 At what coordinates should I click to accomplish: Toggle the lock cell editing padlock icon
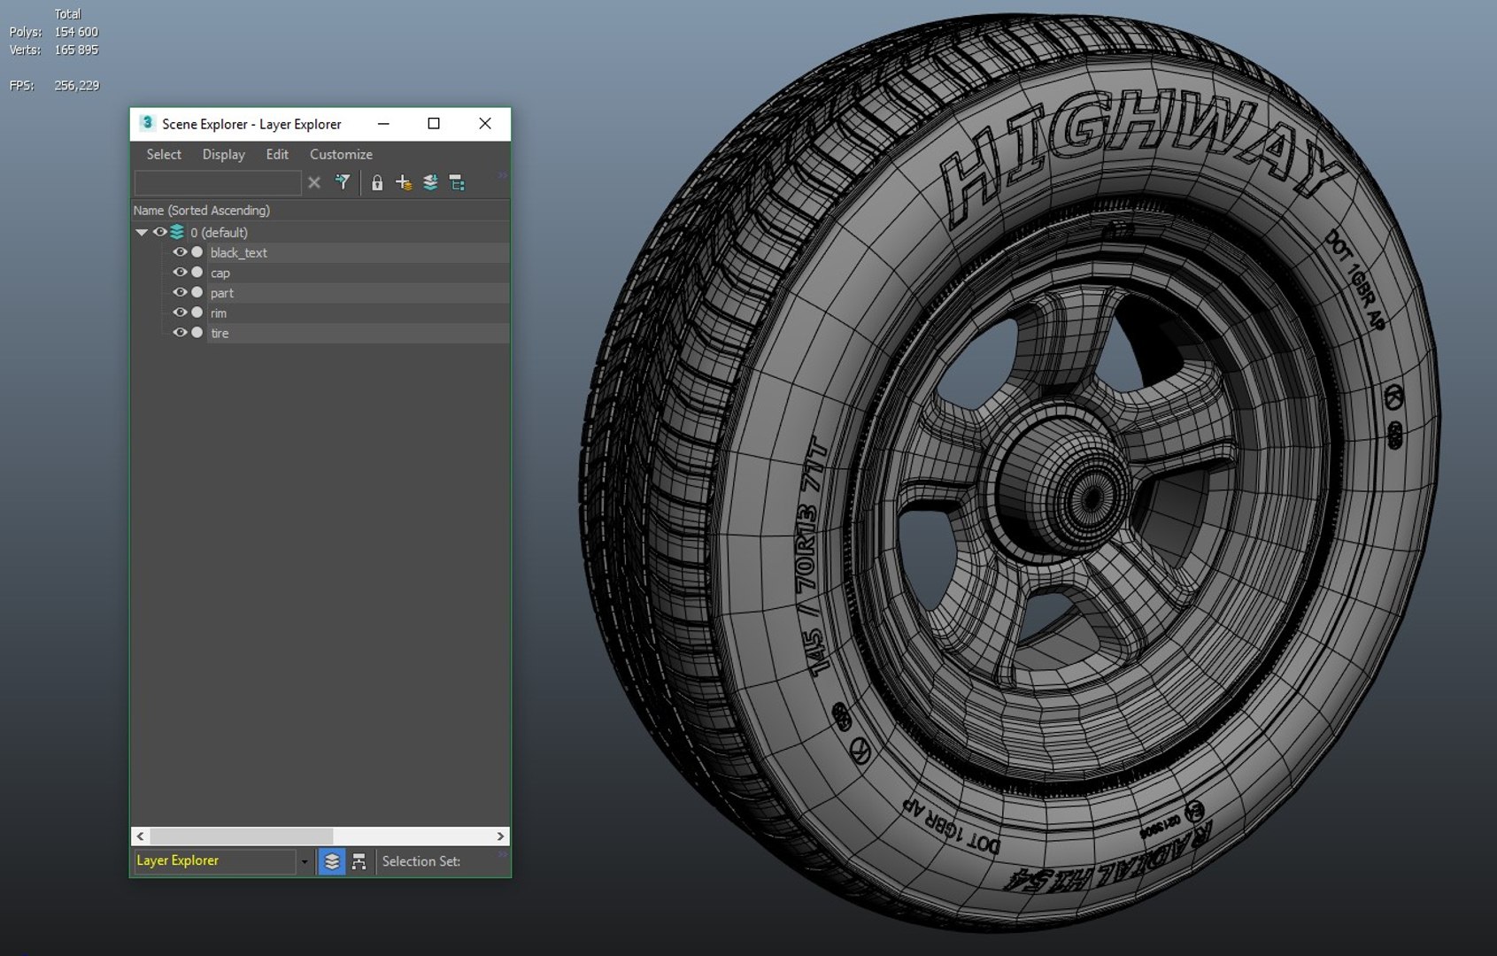pos(377,182)
